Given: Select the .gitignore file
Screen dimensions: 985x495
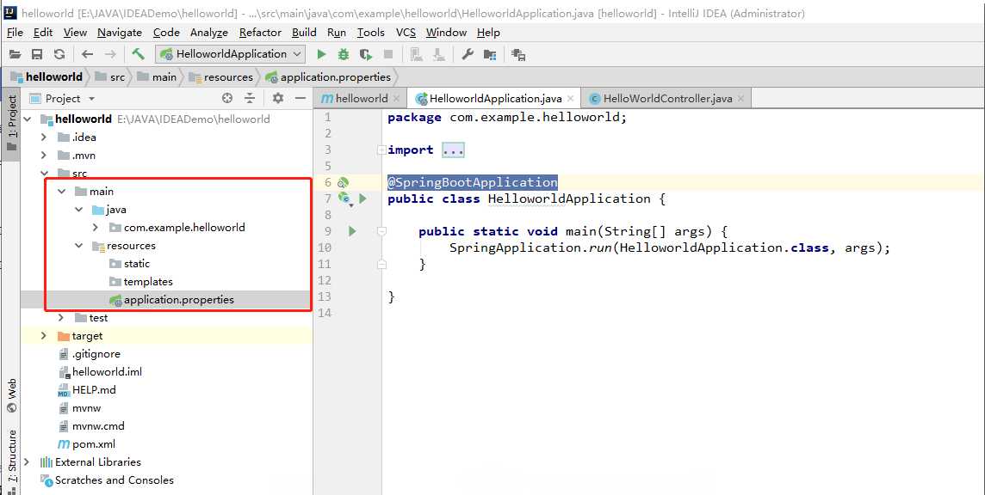Looking at the screenshot, I should [89, 354].
